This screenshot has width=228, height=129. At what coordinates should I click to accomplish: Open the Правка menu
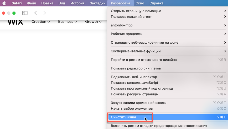(47, 3)
